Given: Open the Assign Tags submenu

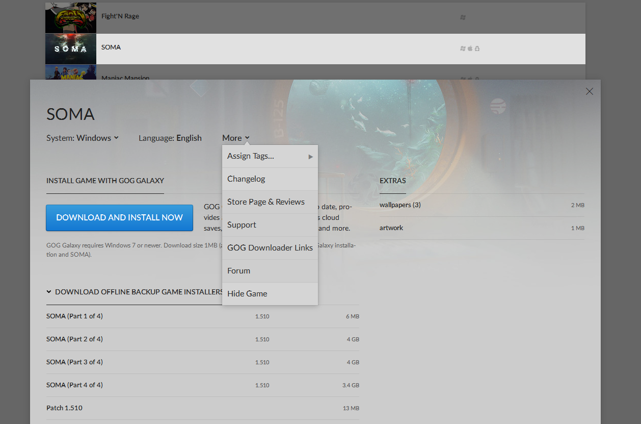Looking at the screenshot, I should pos(270,156).
